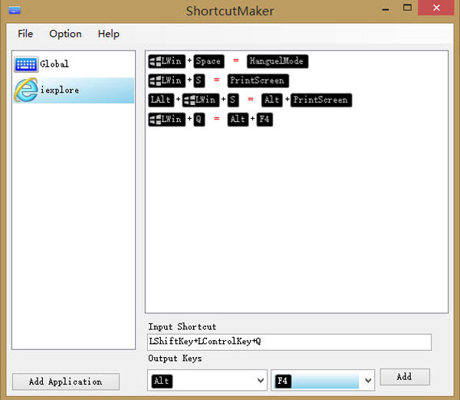
Task: Click F4 badge in the Q shortcut row
Action: (x=264, y=120)
